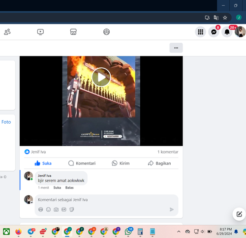
Task: Open the Marketplace tab icon
Action: tap(73, 32)
